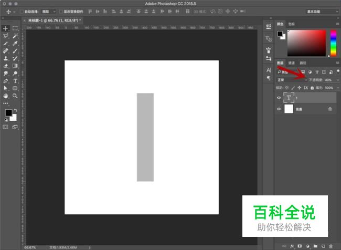
Task: Select the Healing Brush tool
Action: [x=5, y=51]
